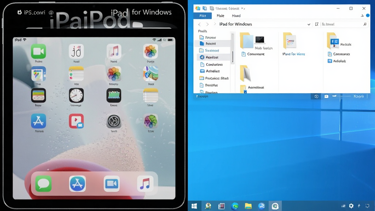Screen dimensions: 375x211
Task: Open File Explorer from the taskbar
Action: click(248, 206)
